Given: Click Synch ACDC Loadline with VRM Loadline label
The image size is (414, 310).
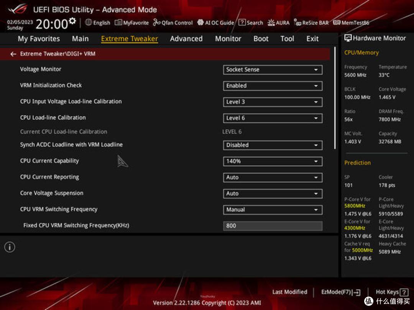Looking at the screenshot, I should 71,145.
